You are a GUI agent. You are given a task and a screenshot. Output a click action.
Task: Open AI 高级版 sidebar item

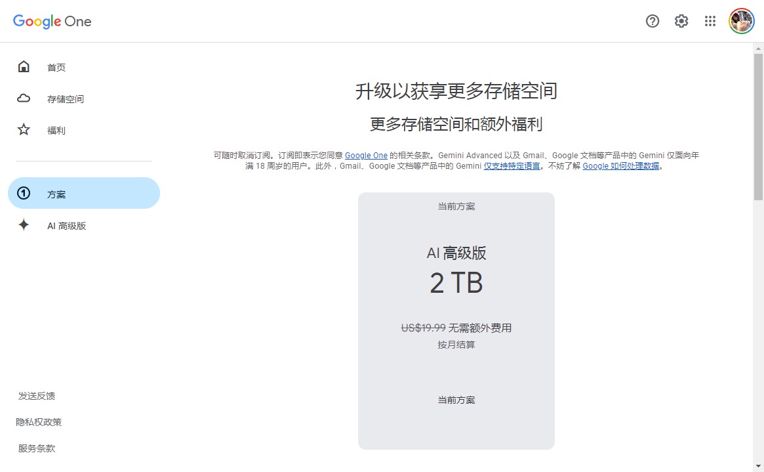pyautogui.click(x=66, y=226)
